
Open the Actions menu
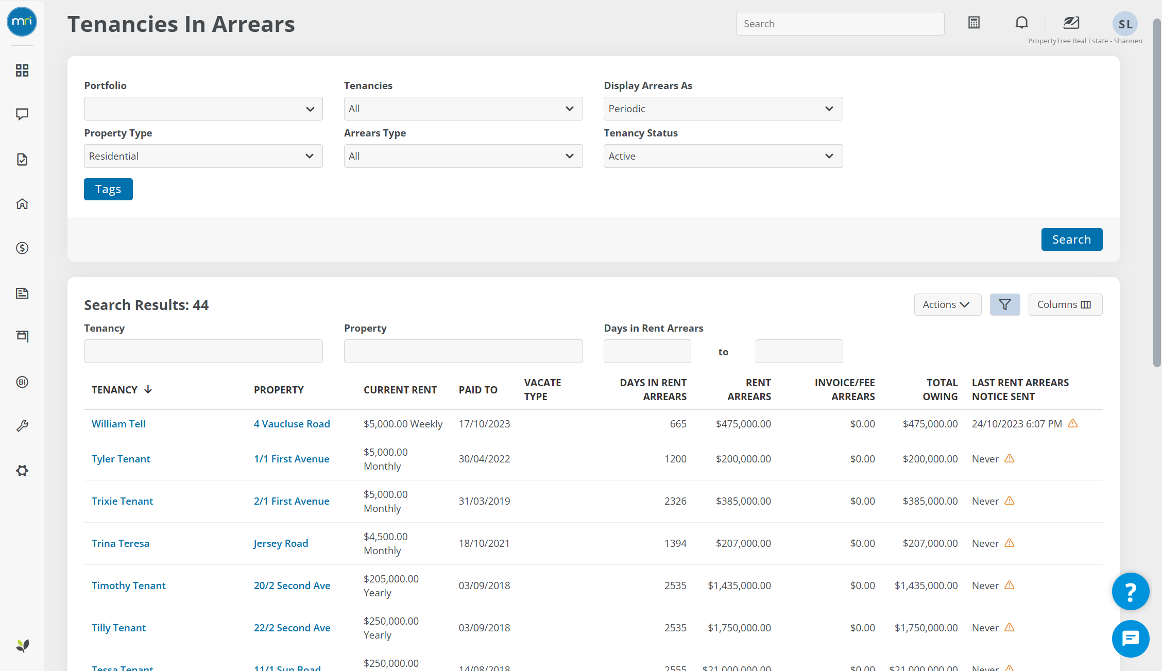pyautogui.click(x=947, y=305)
